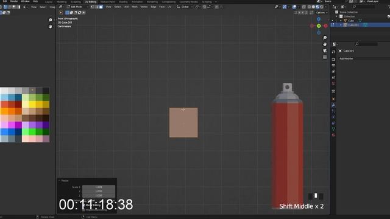Open the shading options dropdown arrow
This screenshot has height=219, width=390.
coord(325,7)
